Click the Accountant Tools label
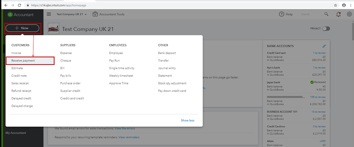 112,14
